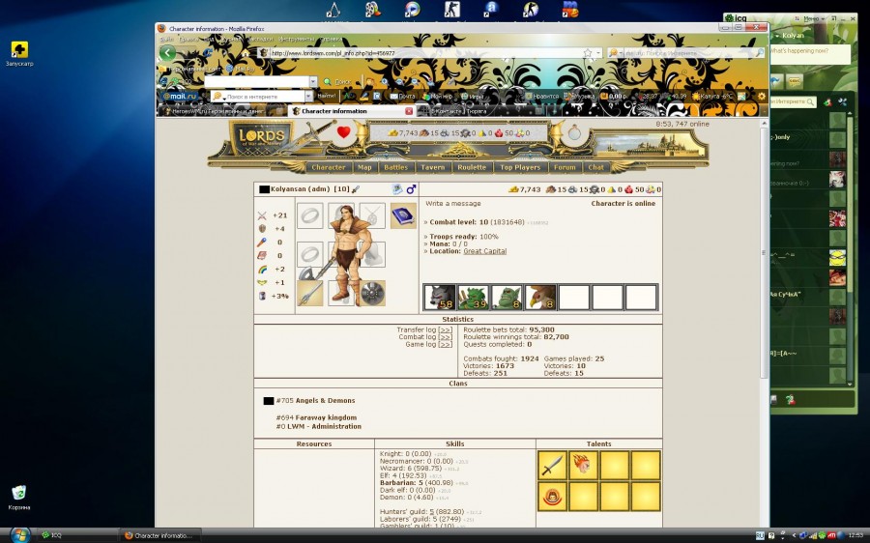870x543 pixels.
Task: Click the rainbow luck stat icon
Action: pos(262,270)
